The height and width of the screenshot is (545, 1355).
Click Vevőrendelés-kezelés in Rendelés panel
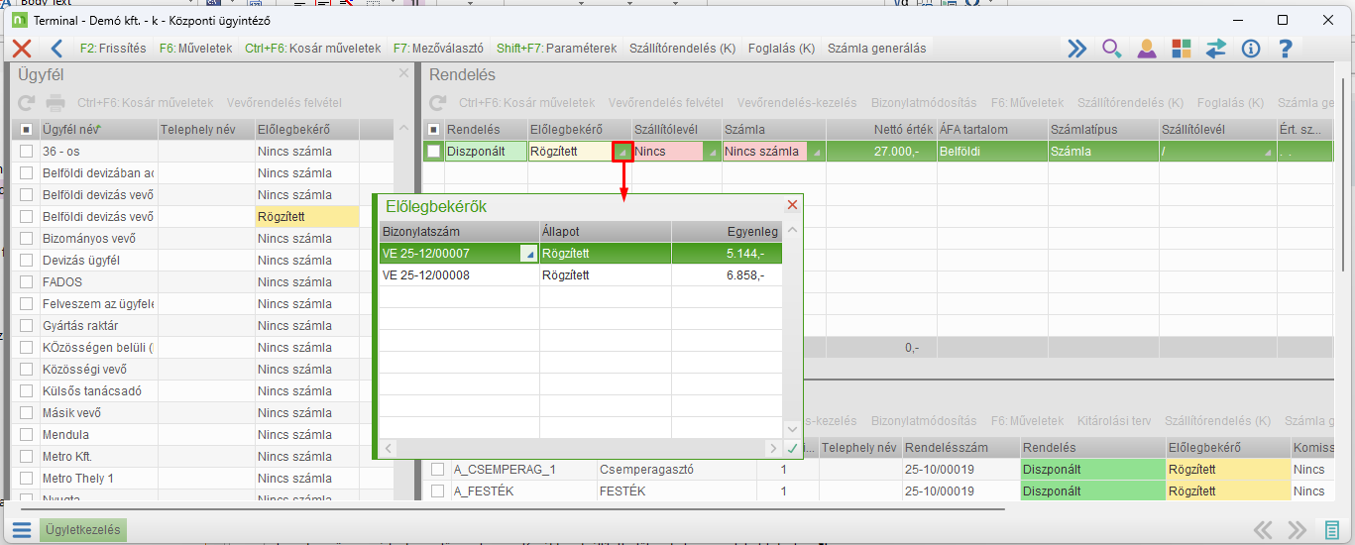point(797,103)
